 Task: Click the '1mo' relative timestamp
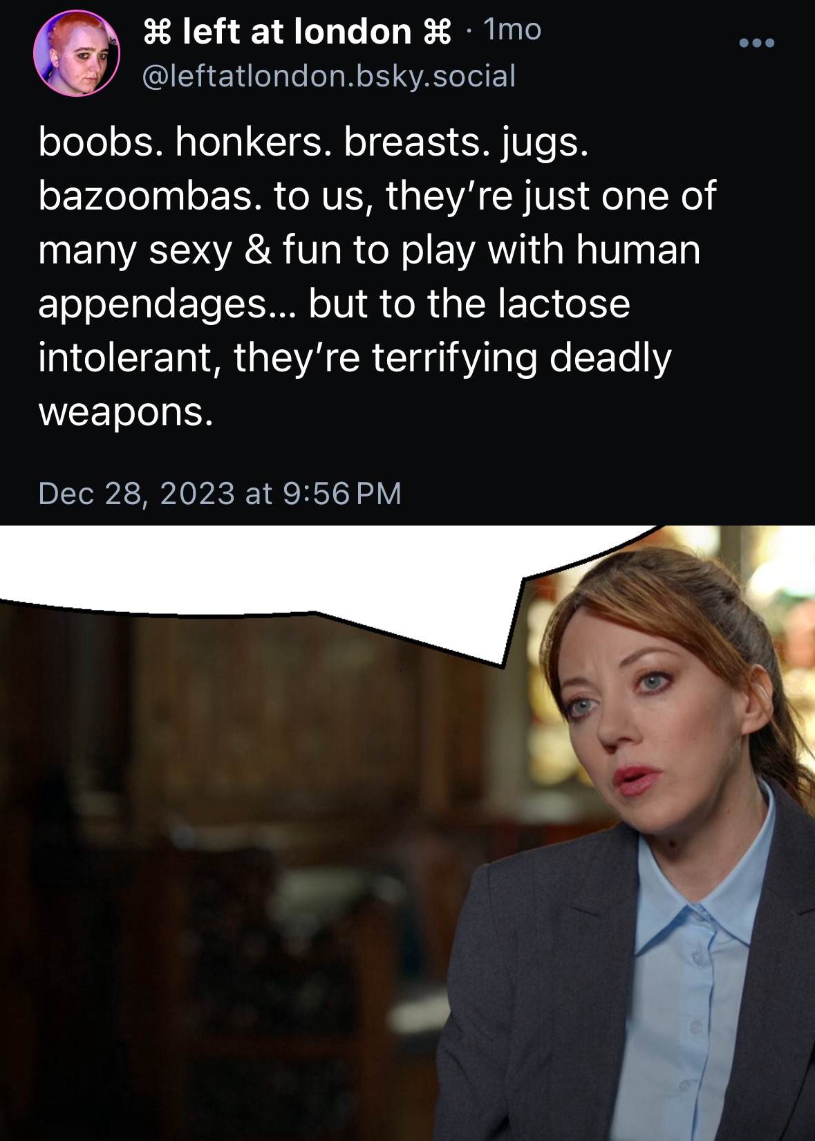pyautogui.click(x=512, y=30)
